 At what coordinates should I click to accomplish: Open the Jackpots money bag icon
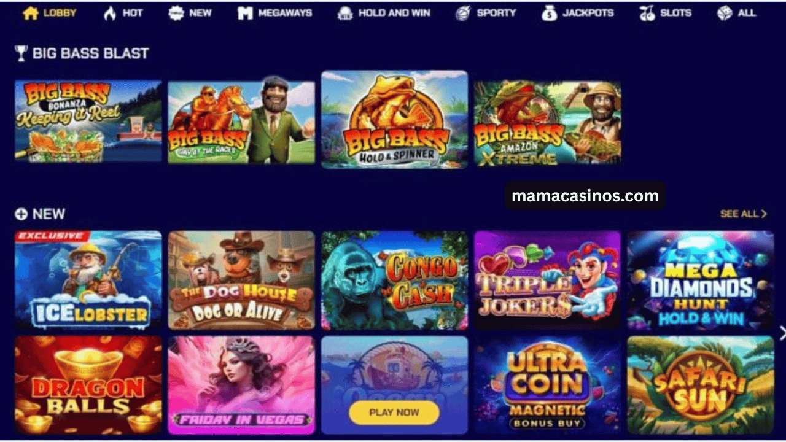click(550, 13)
